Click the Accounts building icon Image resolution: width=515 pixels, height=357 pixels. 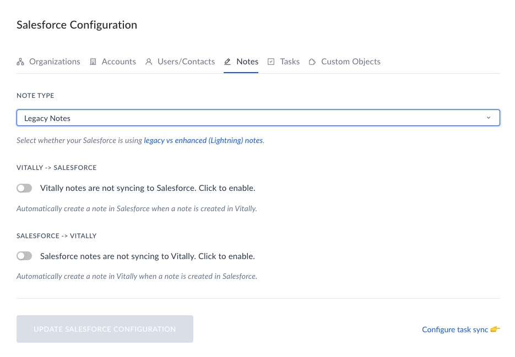(93, 62)
